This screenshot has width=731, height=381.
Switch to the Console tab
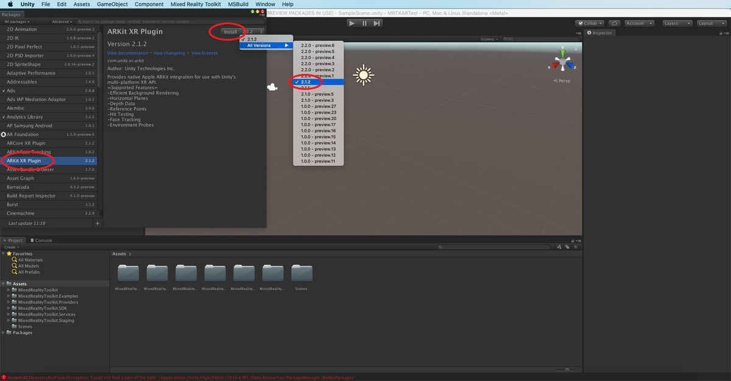[x=41, y=240]
